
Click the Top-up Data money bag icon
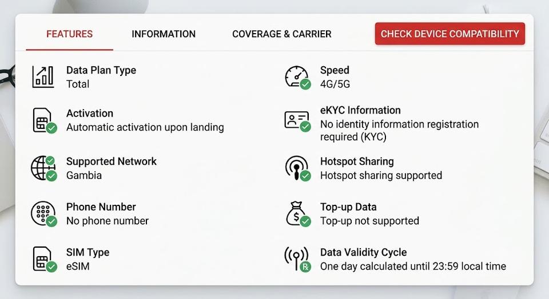(299, 214)
